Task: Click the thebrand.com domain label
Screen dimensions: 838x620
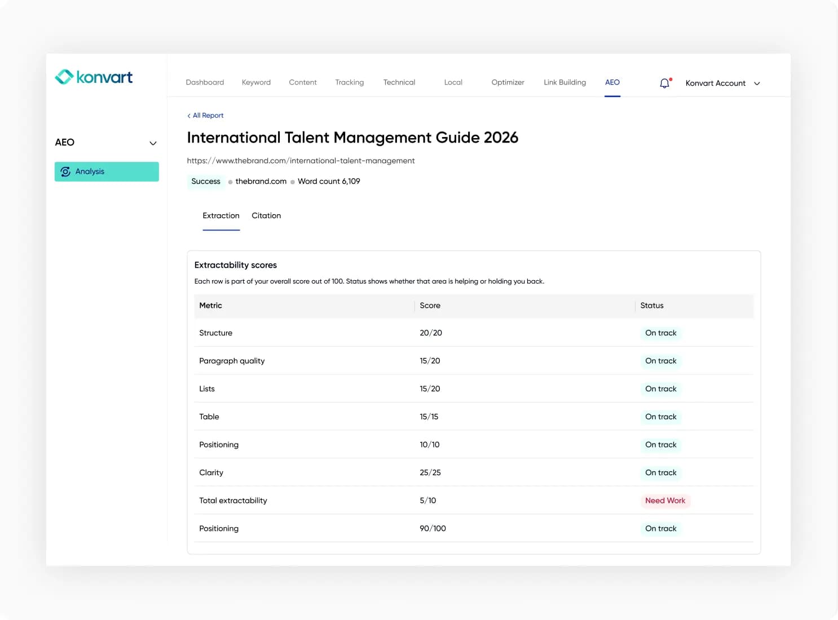Action: point(261,181)
